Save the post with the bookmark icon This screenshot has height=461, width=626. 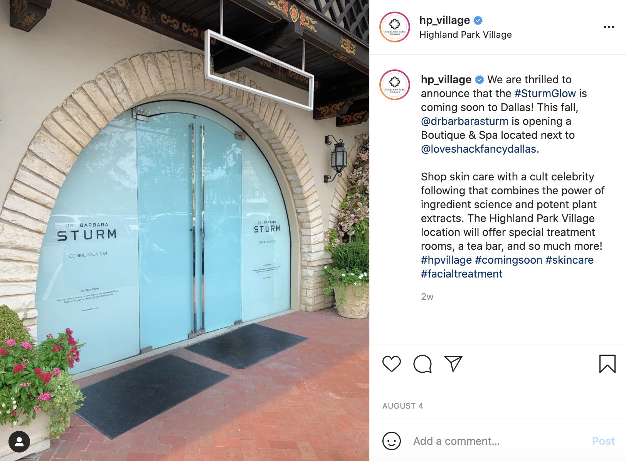point(607,364)
